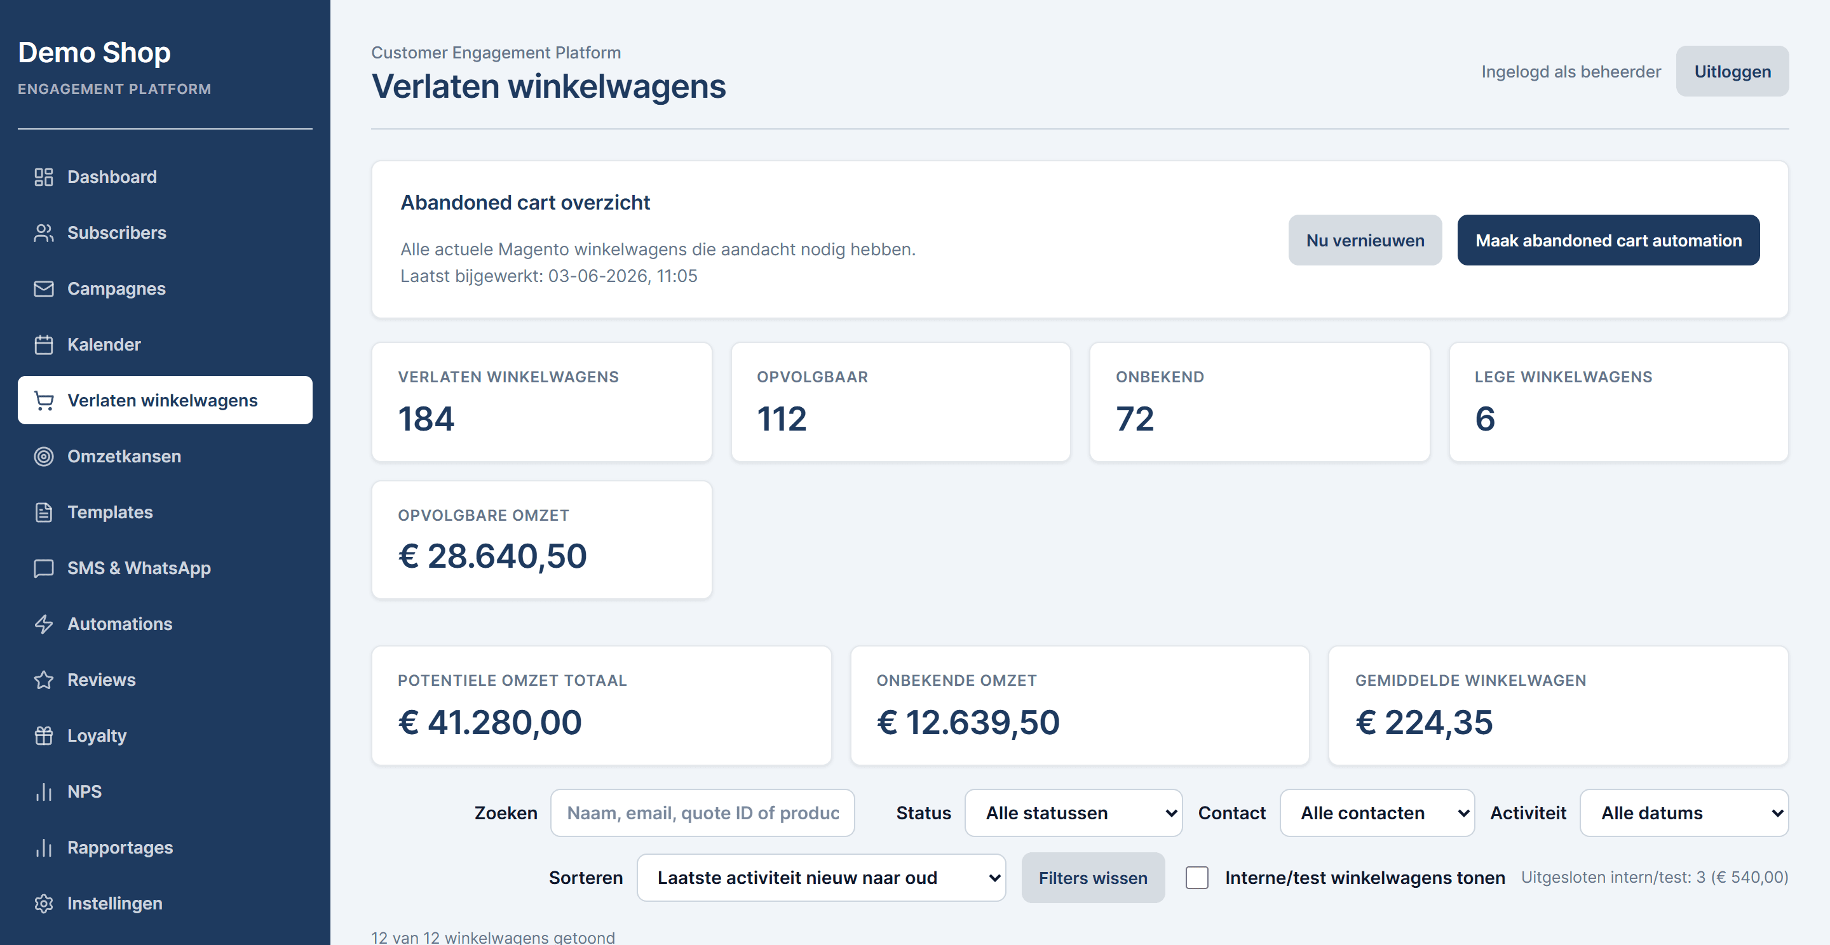
Task: Open the Dashboard menu item
Action: tap(165, 177)
